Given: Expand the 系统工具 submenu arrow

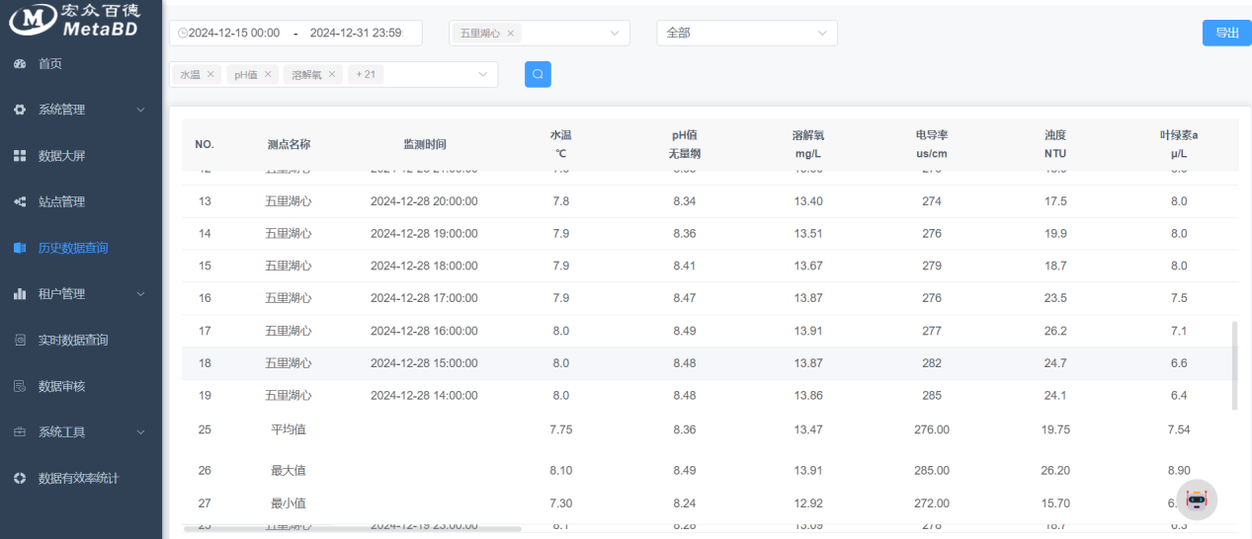Looking at the screenshot, I should point(140,431).
